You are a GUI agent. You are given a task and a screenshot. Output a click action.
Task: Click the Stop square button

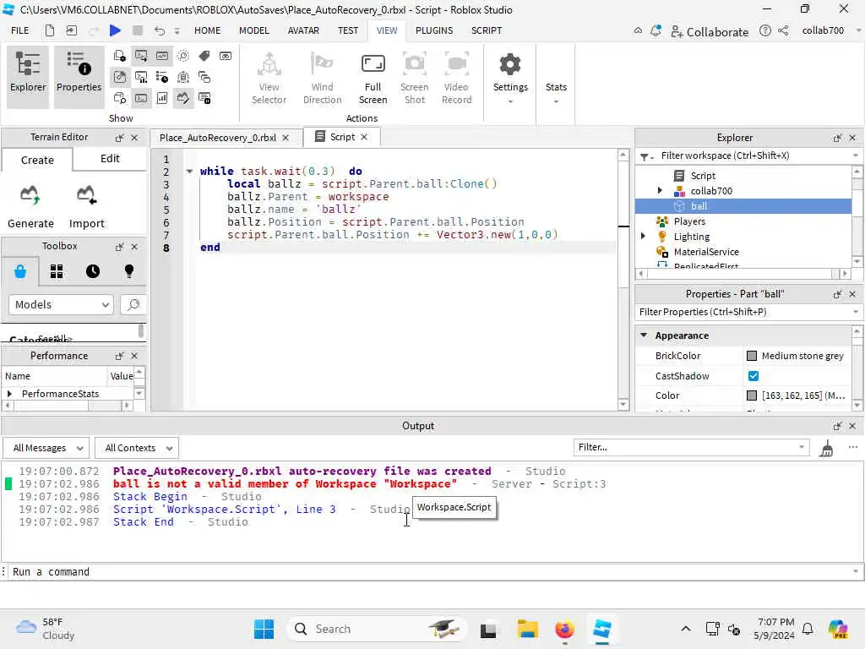pyautogui.click(x=138, y=30)
